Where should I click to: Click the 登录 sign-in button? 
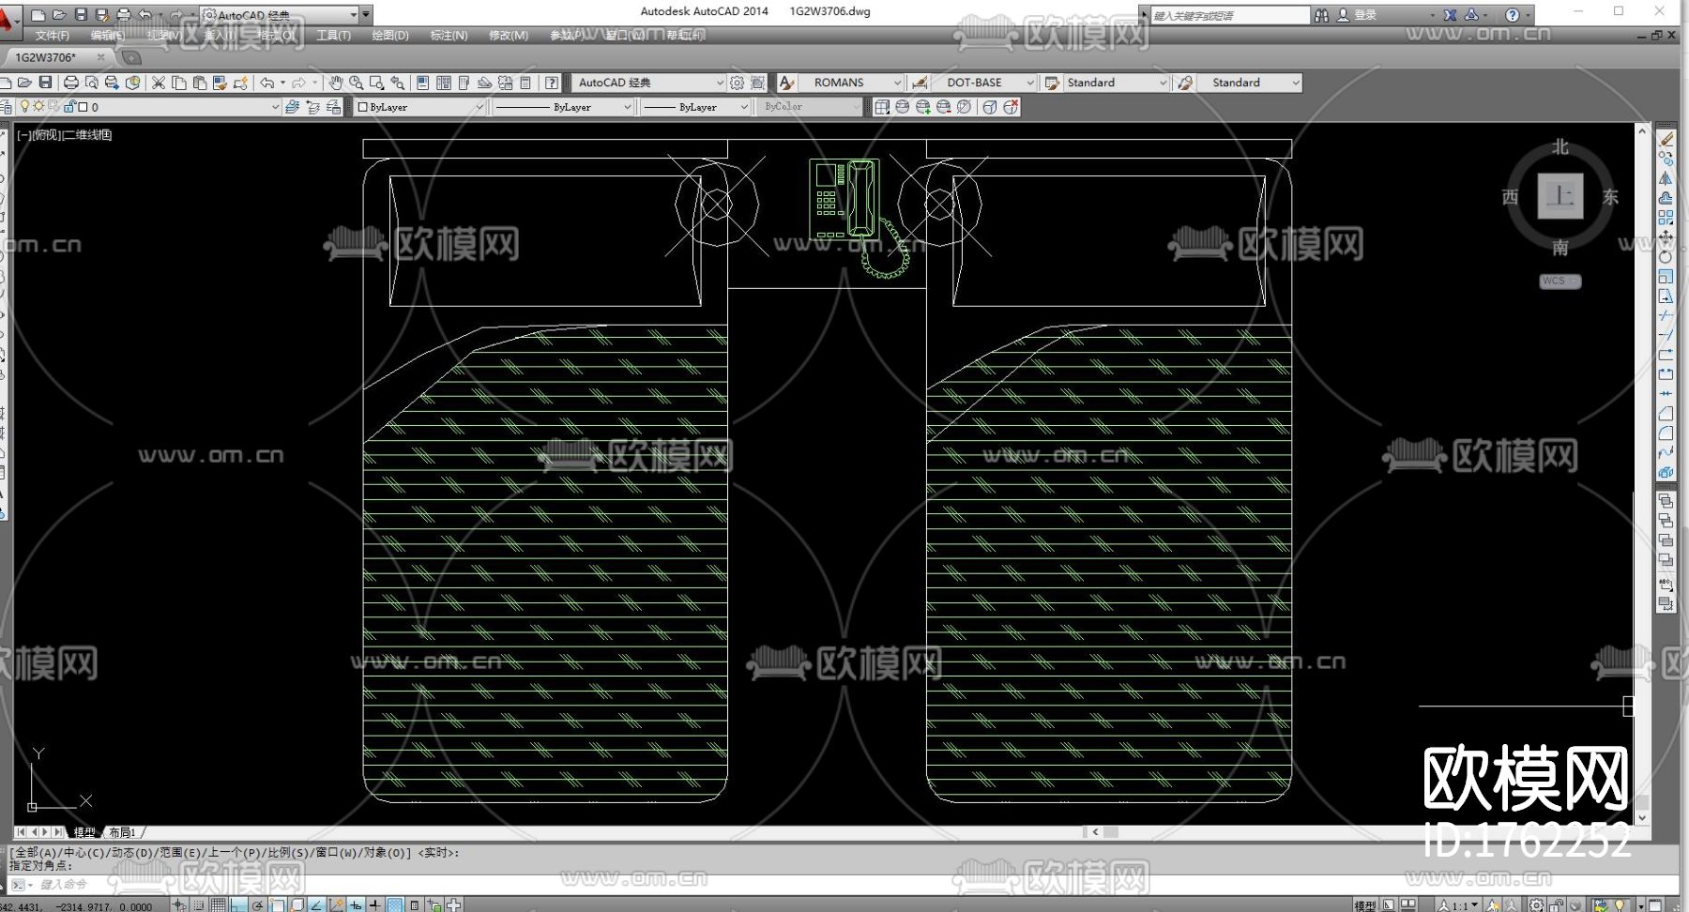point(1357,15)
